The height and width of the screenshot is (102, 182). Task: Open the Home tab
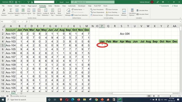click(10, 6)
